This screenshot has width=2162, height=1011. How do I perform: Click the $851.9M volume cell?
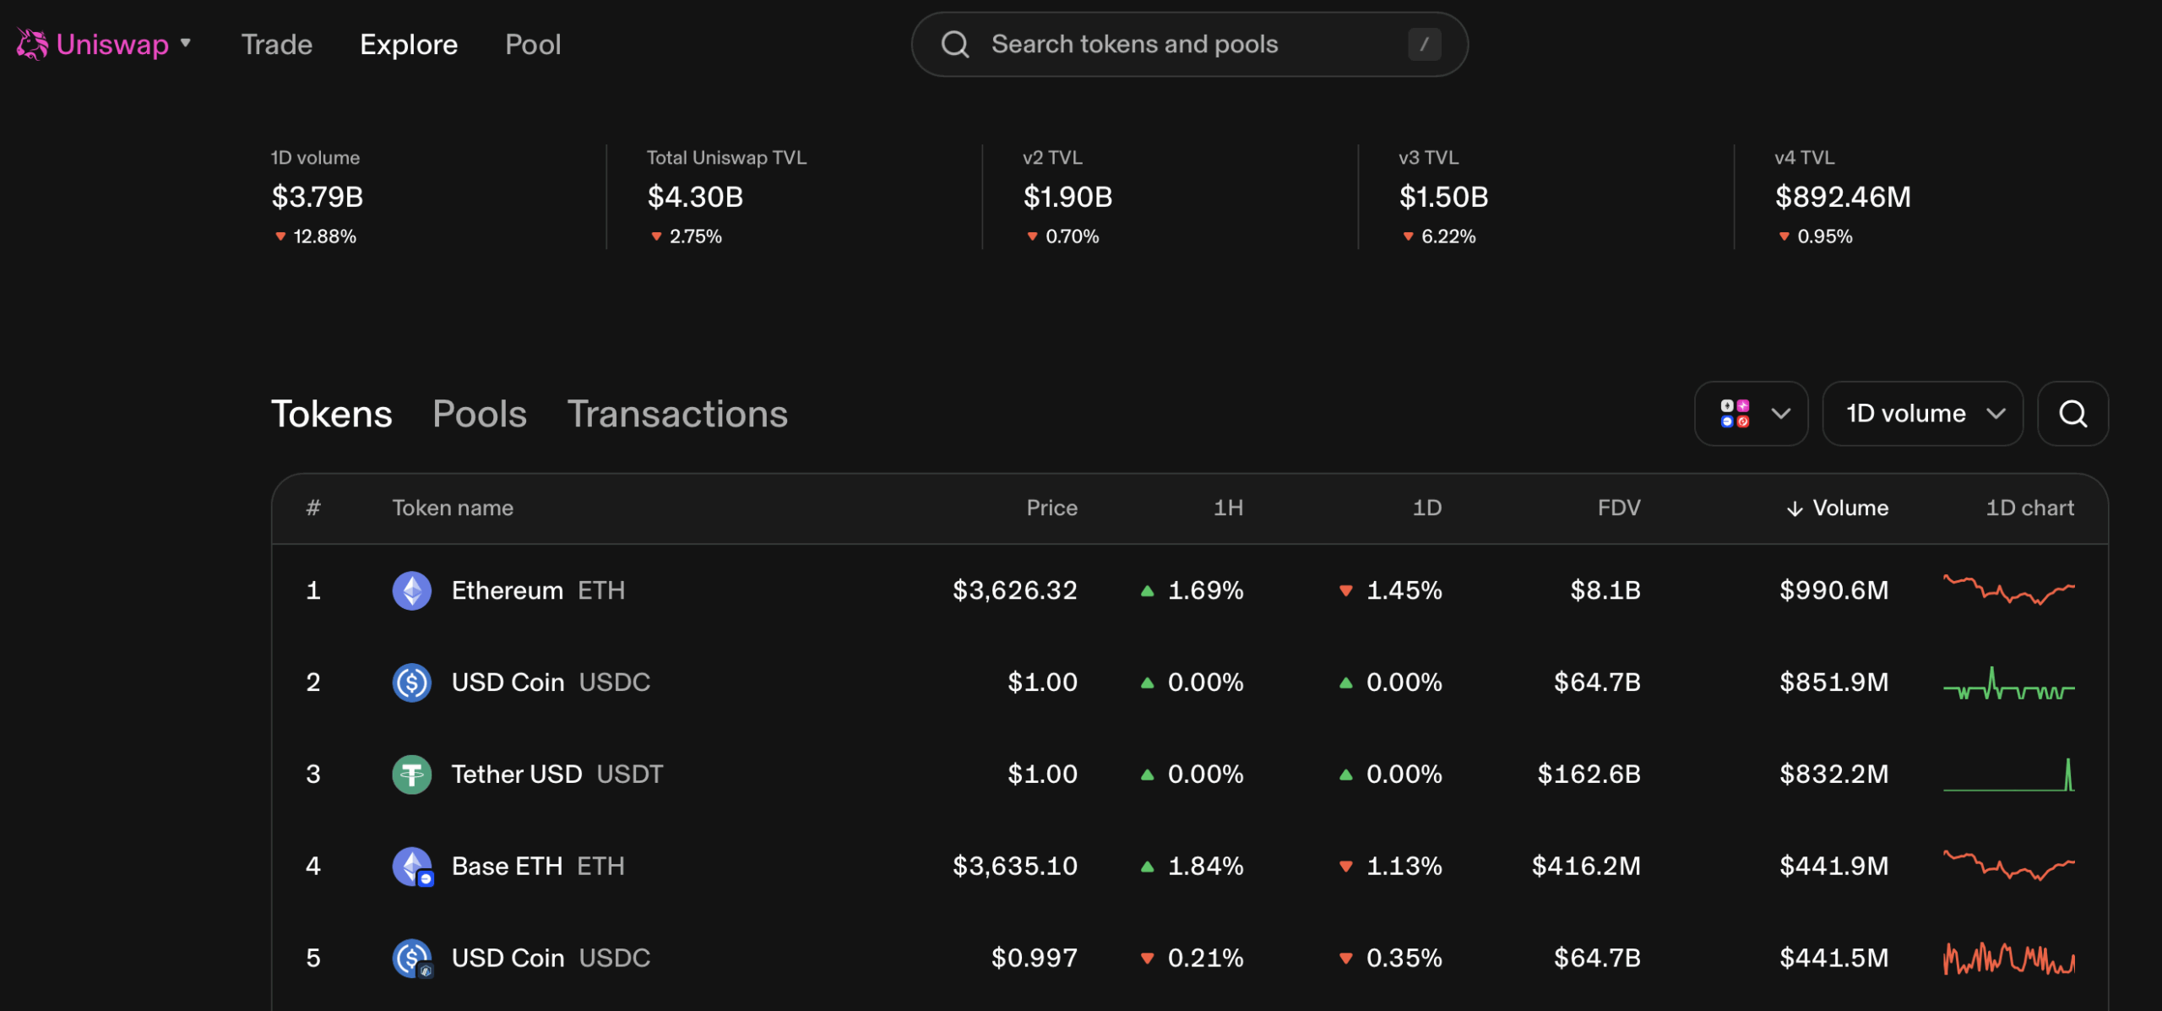pyautogui.click(x=1834, y=682)
